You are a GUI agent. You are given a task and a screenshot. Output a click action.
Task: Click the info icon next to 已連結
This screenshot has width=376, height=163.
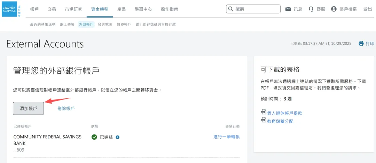click(118, 137)
